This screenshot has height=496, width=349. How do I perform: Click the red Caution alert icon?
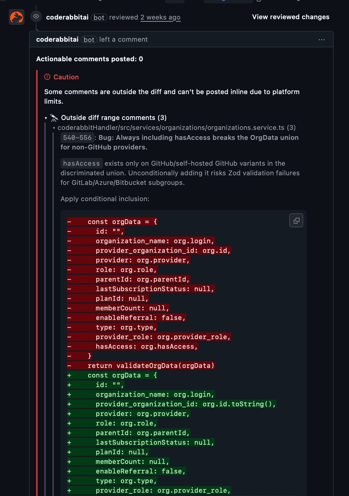[47, 77]
